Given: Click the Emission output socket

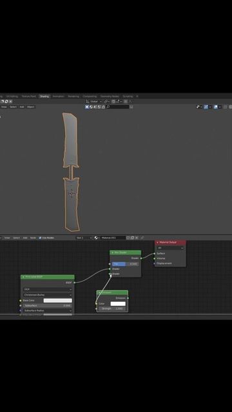Looking at the screenshot, I should tap(128, 298).
